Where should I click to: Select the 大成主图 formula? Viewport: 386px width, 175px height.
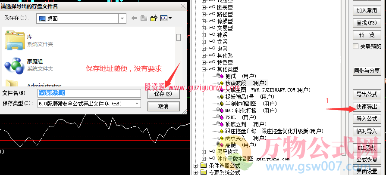point(268,90)
